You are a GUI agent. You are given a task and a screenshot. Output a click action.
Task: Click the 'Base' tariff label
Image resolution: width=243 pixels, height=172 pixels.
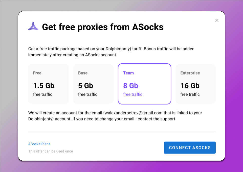(x=83, y=73)
